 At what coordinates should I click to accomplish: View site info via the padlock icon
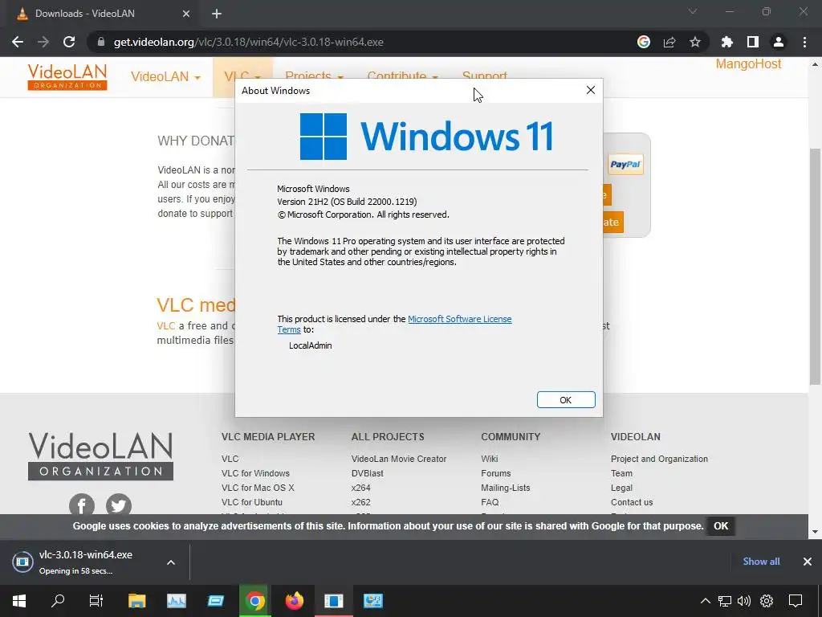pyautogui.click(x=100, y=42)
